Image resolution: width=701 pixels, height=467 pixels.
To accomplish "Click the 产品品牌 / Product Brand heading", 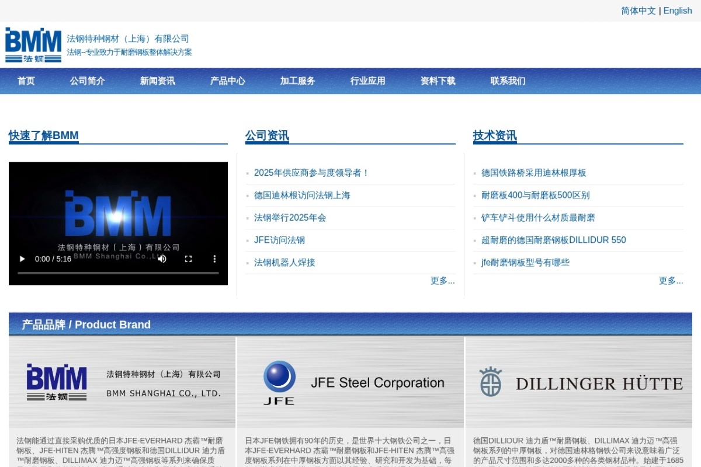I will (86, 325).
